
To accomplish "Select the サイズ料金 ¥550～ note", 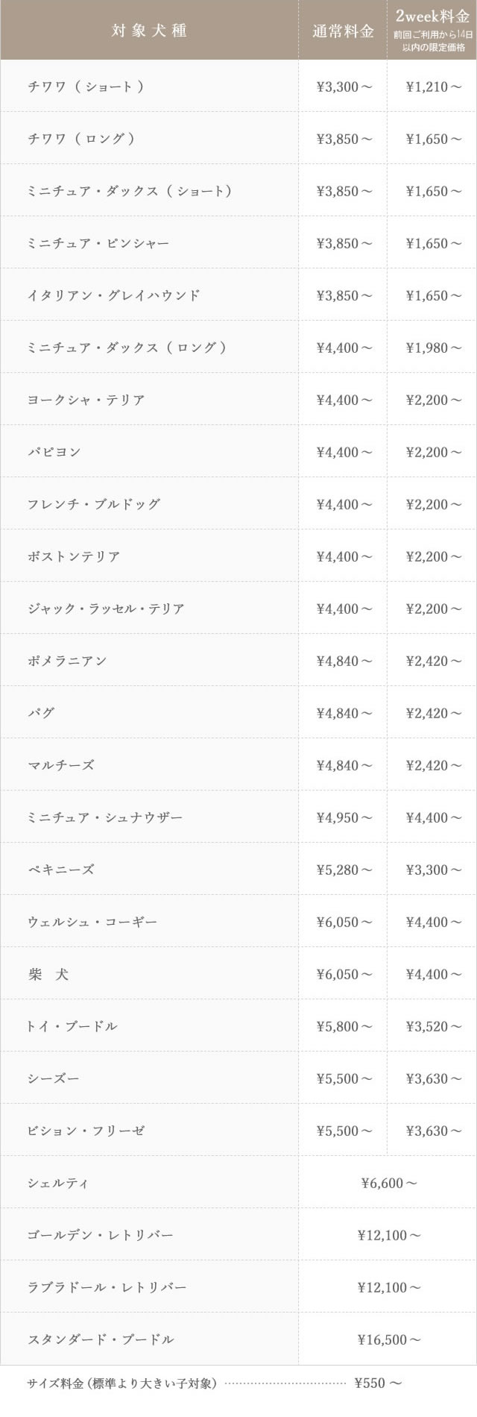I will coord(215,1383).
